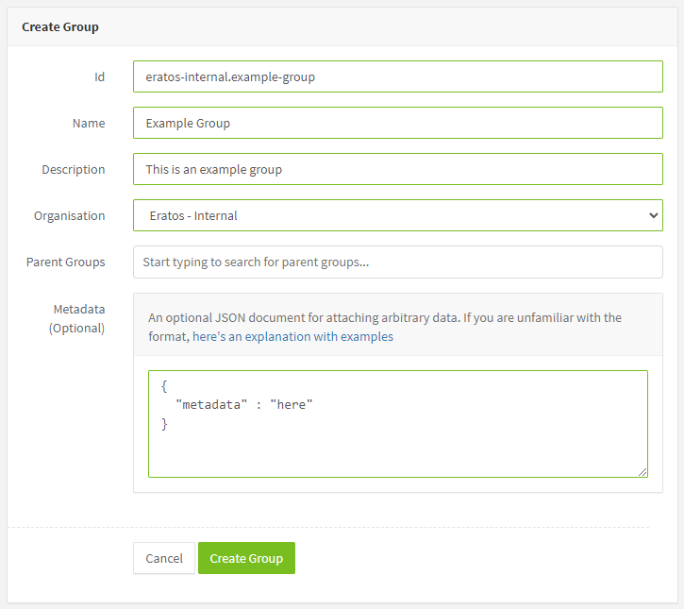Click the Create Group panel heading

pos(60,27)
